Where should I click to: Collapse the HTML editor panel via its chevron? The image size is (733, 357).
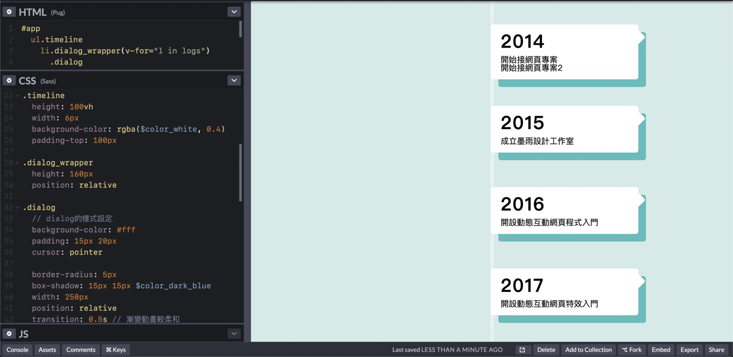[234, 11]
